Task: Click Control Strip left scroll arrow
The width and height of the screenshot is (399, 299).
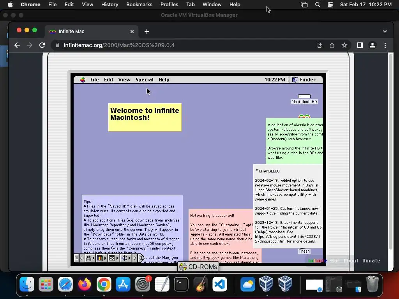Action: coord(82,259)
